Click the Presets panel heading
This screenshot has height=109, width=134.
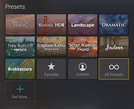[x=15, y=7]
